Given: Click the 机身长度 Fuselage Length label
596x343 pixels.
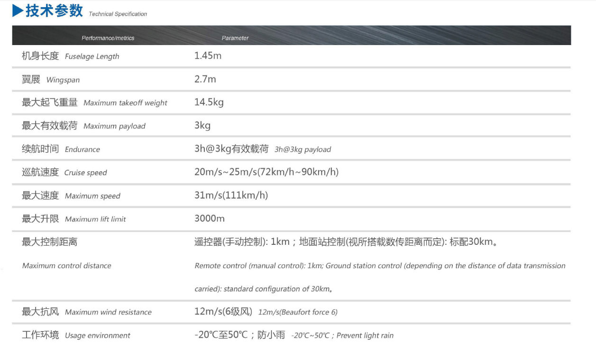Looking at the screenshot, I should [x=71, y=56].
